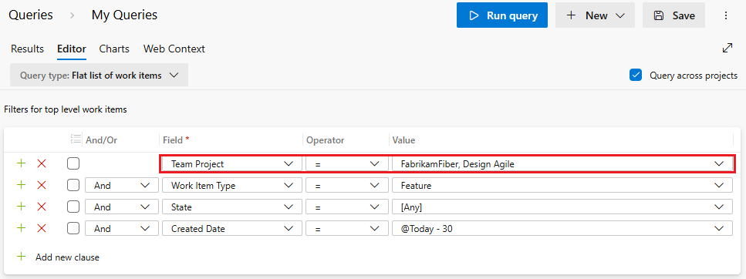The image size is (746, 279).
Task: Open the more actions ellipsis menu
Action: [x=726, y=15]
